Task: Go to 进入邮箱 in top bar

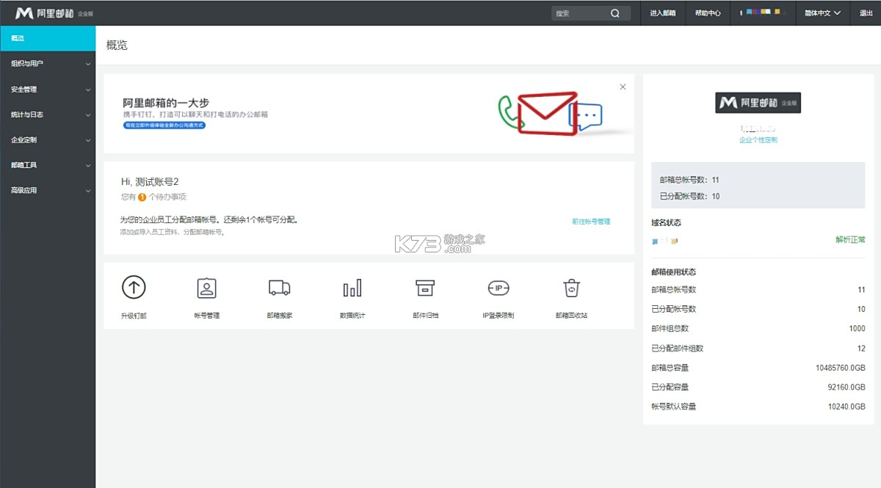Action: tap(663, 13)
